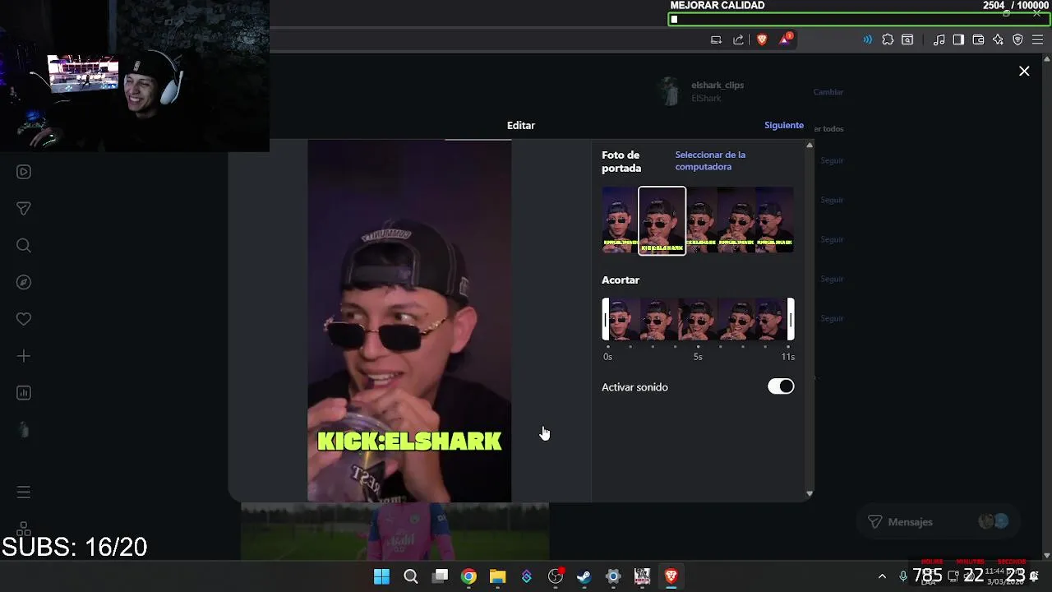Click Seleccionar de la computadora link
This screenshot has width=1052, height=592.
click(x=710, y=160)
